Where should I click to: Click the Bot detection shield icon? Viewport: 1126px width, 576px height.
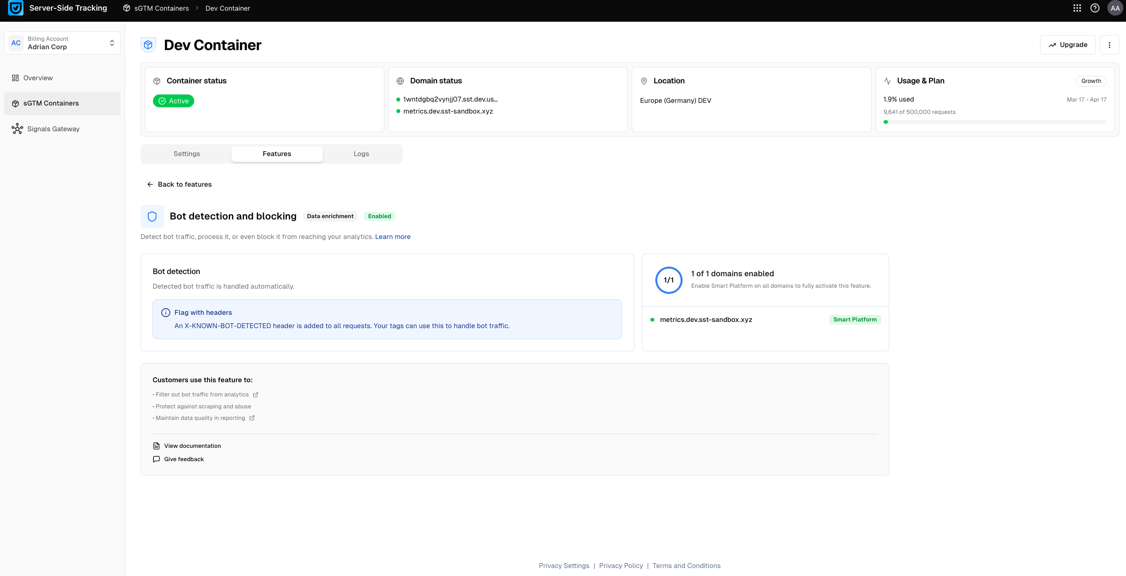[152, 216]
